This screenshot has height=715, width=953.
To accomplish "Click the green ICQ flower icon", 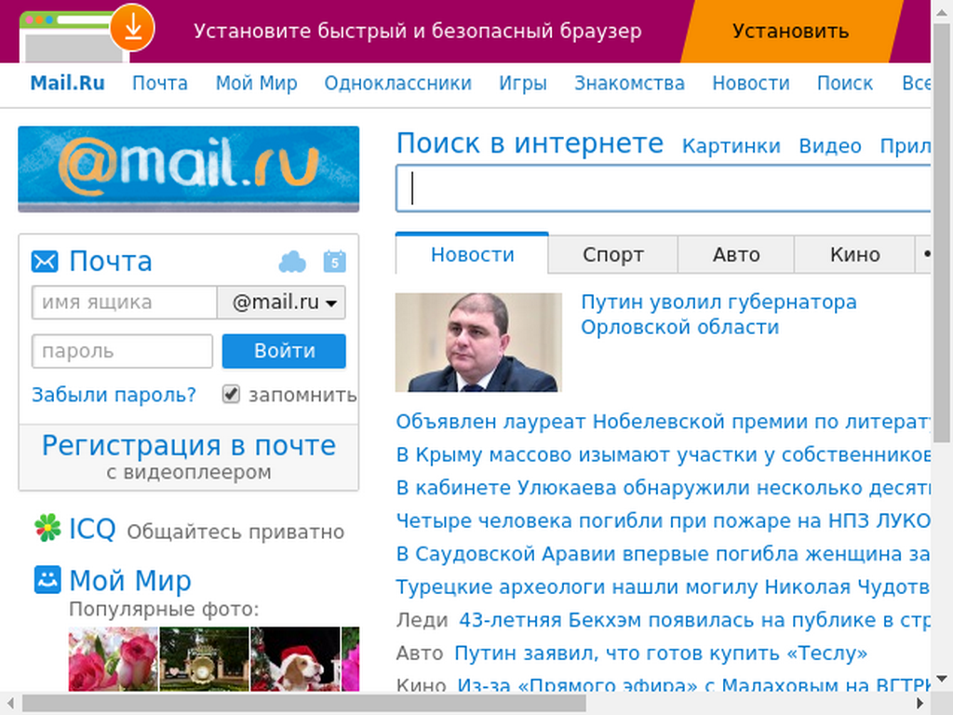I will [x=47, y=528].
